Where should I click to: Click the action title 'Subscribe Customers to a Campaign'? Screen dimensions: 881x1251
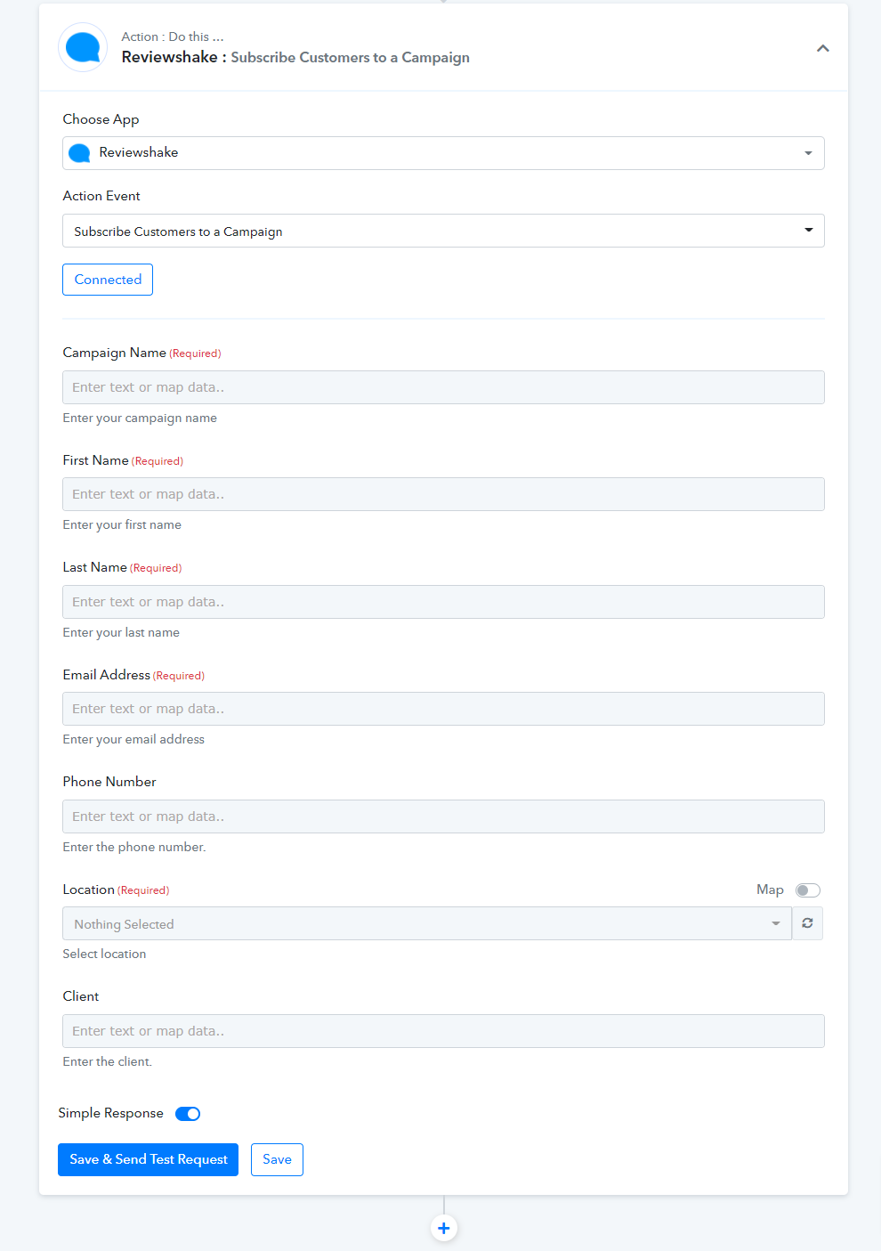350,57
